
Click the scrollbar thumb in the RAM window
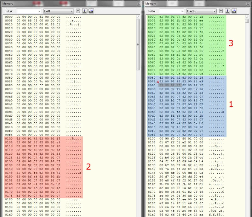click(138, 45)
